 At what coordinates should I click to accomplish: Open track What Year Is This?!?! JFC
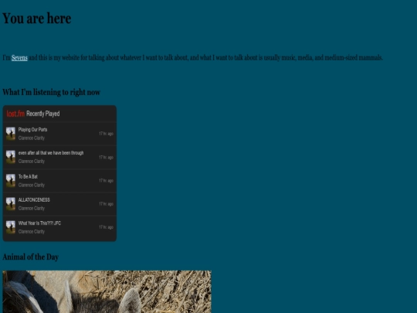(x=39, y=223)
